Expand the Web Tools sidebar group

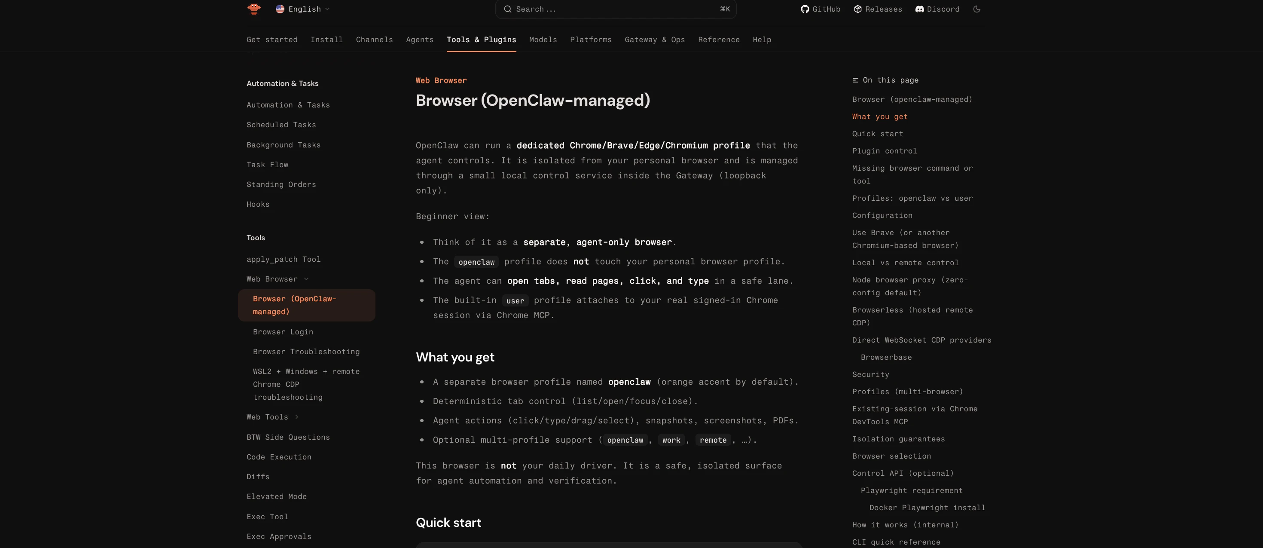(273, 417)
